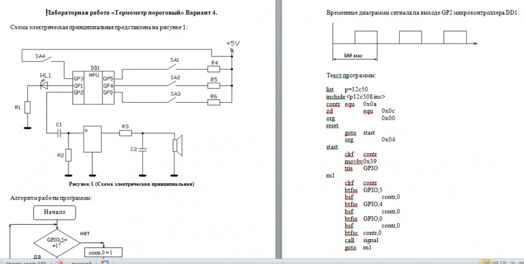Switch to Print Layout view
This screenshot has width=524, height=264.
[486, 262]
